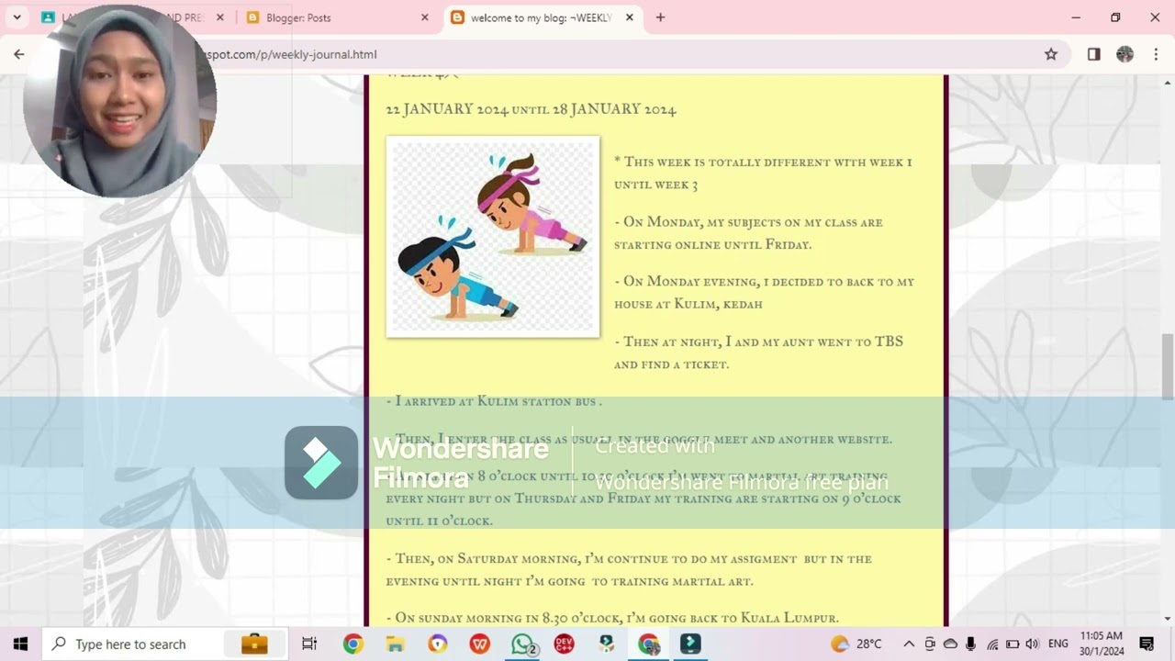Open the Chrome three-dot menu
Viewport: 1175px width, 661px height.
1155,54
